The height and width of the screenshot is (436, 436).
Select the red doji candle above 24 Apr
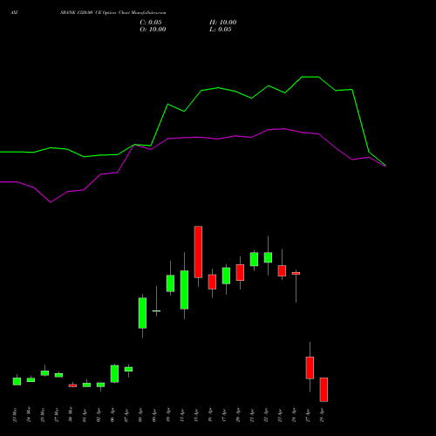click(x=296, y=273)
